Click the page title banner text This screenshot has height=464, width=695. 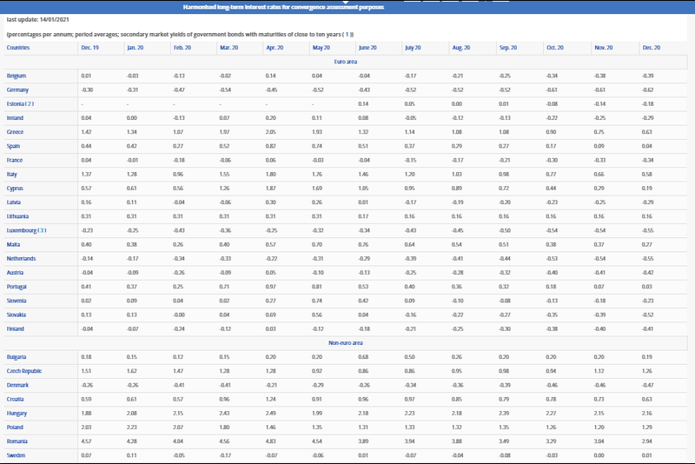[x=347, y=7]
